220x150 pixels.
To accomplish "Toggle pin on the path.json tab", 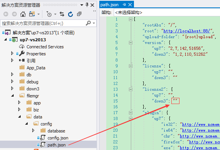I will [x=124, y=5].
